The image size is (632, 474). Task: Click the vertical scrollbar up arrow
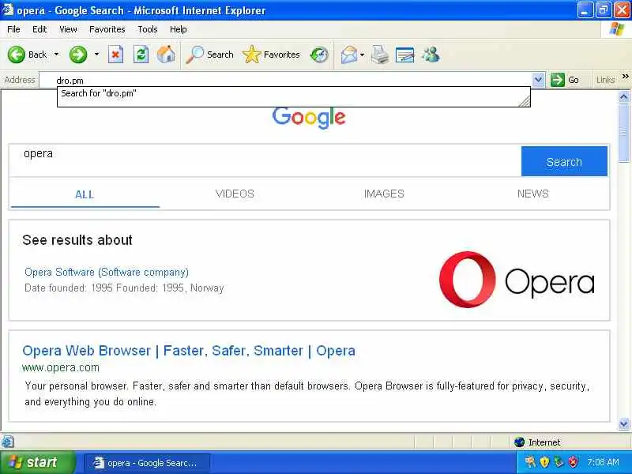[x=623, y=96]
